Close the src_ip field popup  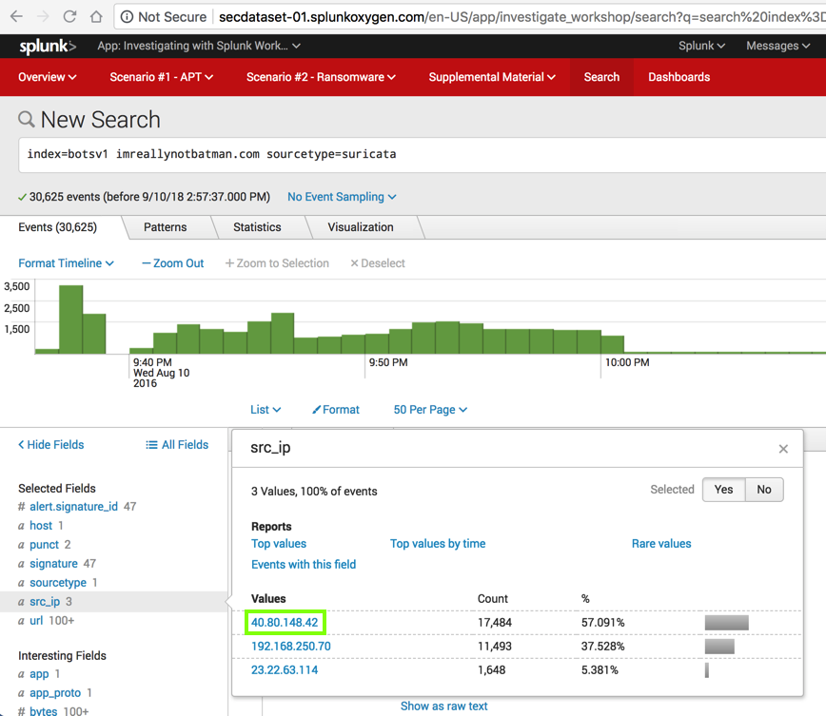coord(783,449)
